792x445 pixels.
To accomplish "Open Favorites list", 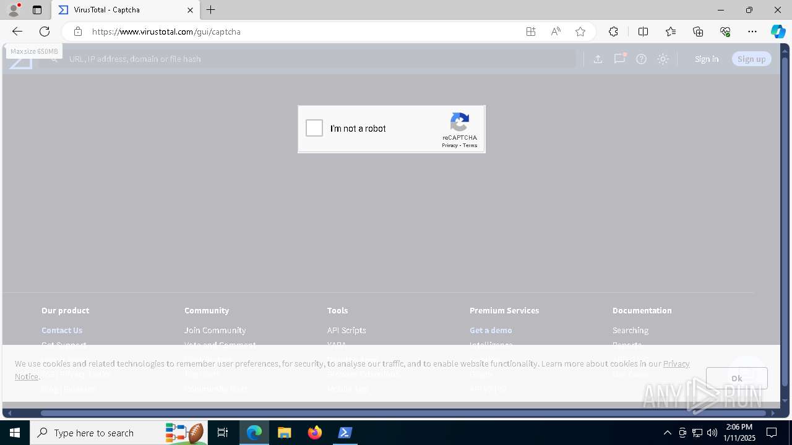I will (x=671, y=32).
